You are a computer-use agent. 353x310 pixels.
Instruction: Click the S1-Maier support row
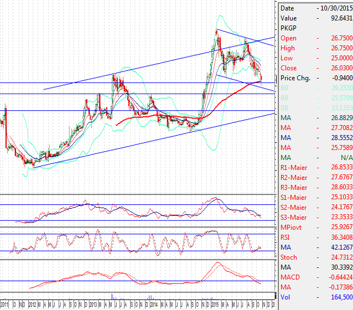(x=315, y=198)
